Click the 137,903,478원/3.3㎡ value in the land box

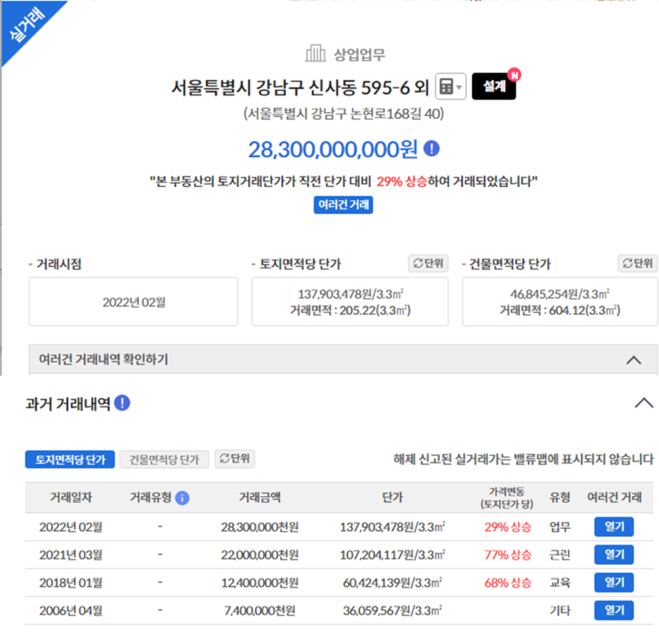pyautogui.click(x=351, y=294)
